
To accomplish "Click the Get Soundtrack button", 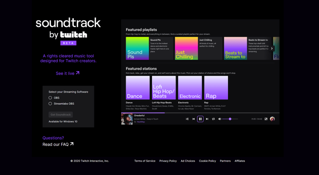I will 61,115.
